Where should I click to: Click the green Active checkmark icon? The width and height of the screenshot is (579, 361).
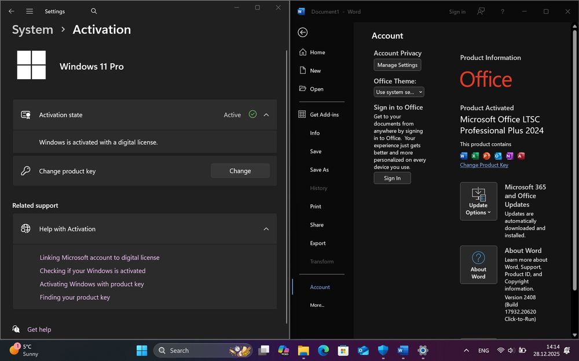coord(252,114)
